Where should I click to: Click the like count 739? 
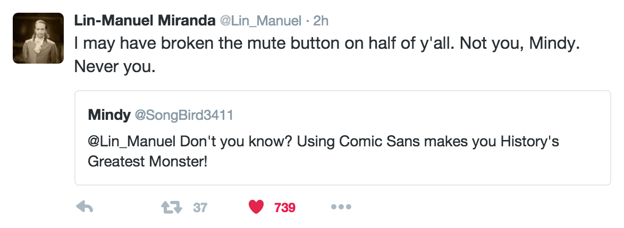click(x=285, y=207)
